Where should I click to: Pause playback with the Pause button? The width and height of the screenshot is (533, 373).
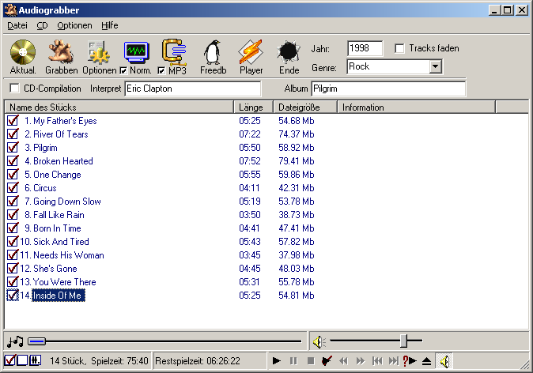(293, 361)
